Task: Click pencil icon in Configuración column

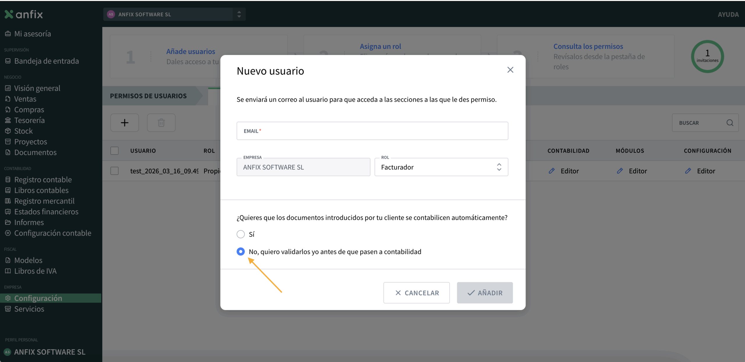Action: [x=688, y=171]
